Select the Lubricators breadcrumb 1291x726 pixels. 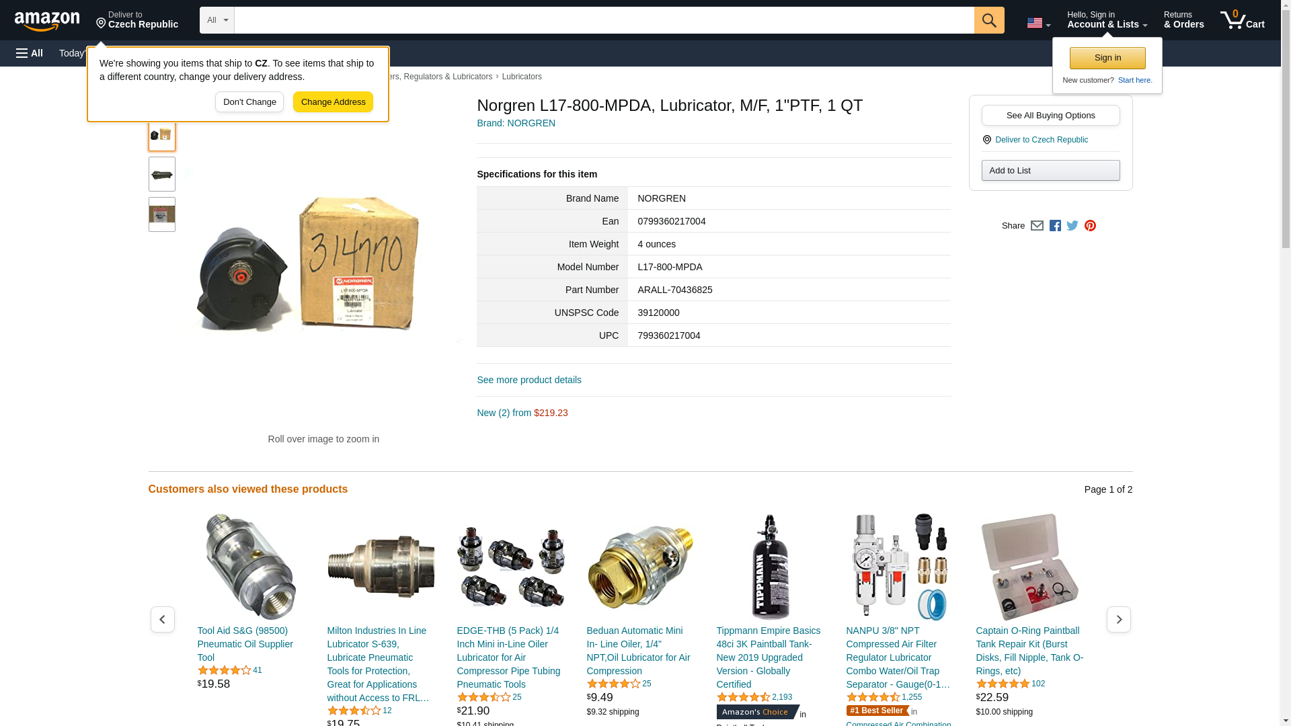pos(522,77)
